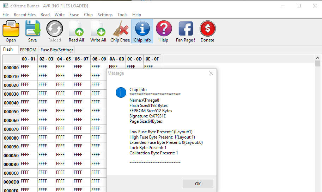Select row header 000090
Viewport: 322px width, 192px height.
[11, 147]
